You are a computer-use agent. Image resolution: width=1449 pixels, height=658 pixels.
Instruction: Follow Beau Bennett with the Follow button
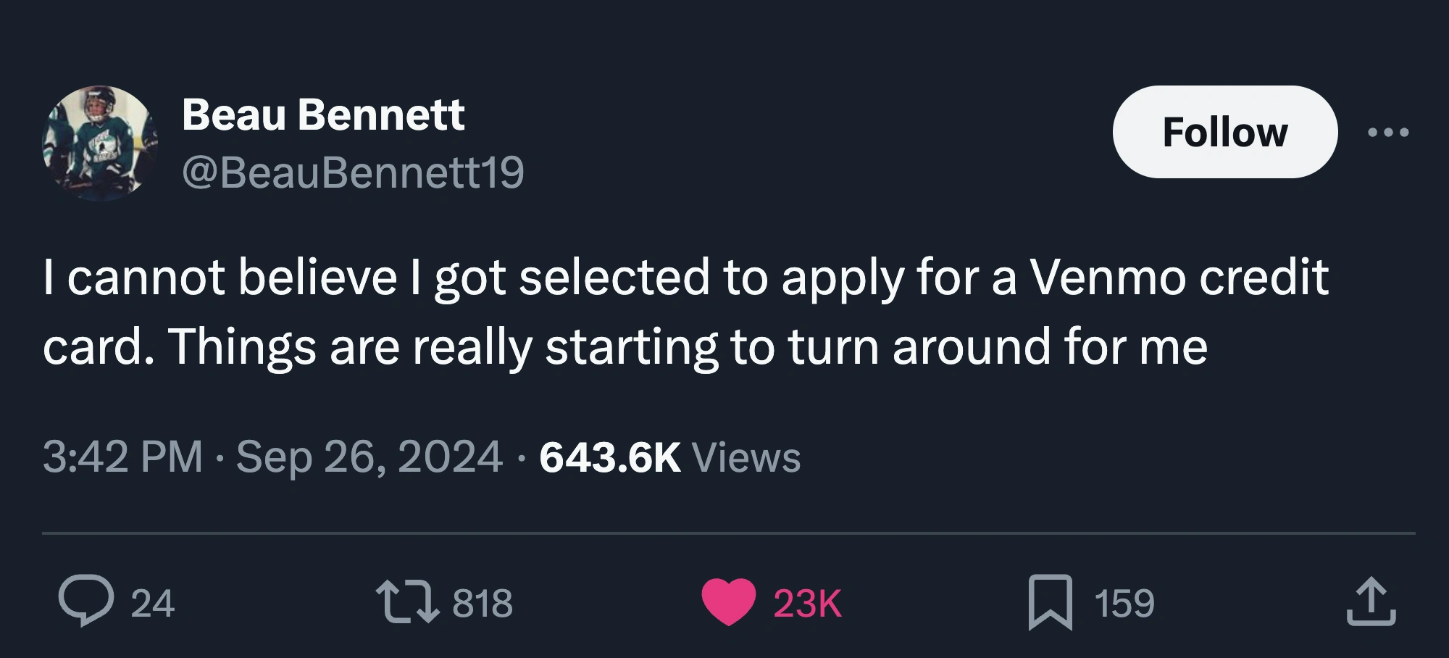pyautogui.click(x=1224, y=132)
